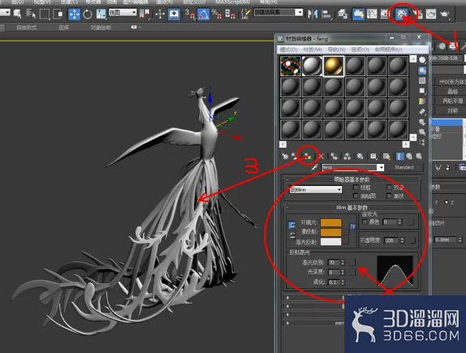
Task: Open the feng material name dropdown arrow
Action: click(x=380, y=167)
